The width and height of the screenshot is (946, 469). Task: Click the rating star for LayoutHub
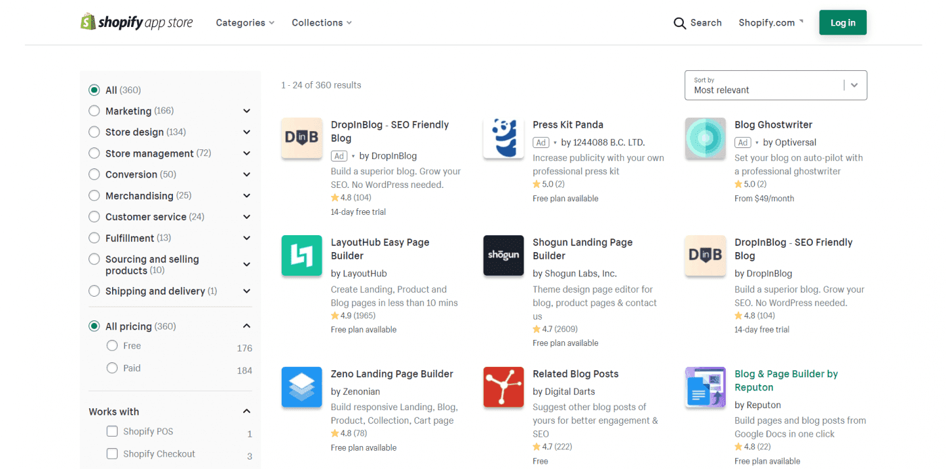coord(334,316)
